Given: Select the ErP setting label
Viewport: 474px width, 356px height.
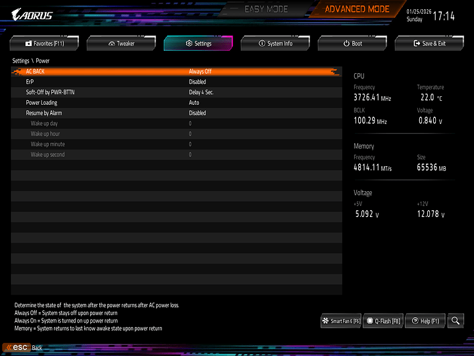Looking at the screenshot, I should 30,82.
